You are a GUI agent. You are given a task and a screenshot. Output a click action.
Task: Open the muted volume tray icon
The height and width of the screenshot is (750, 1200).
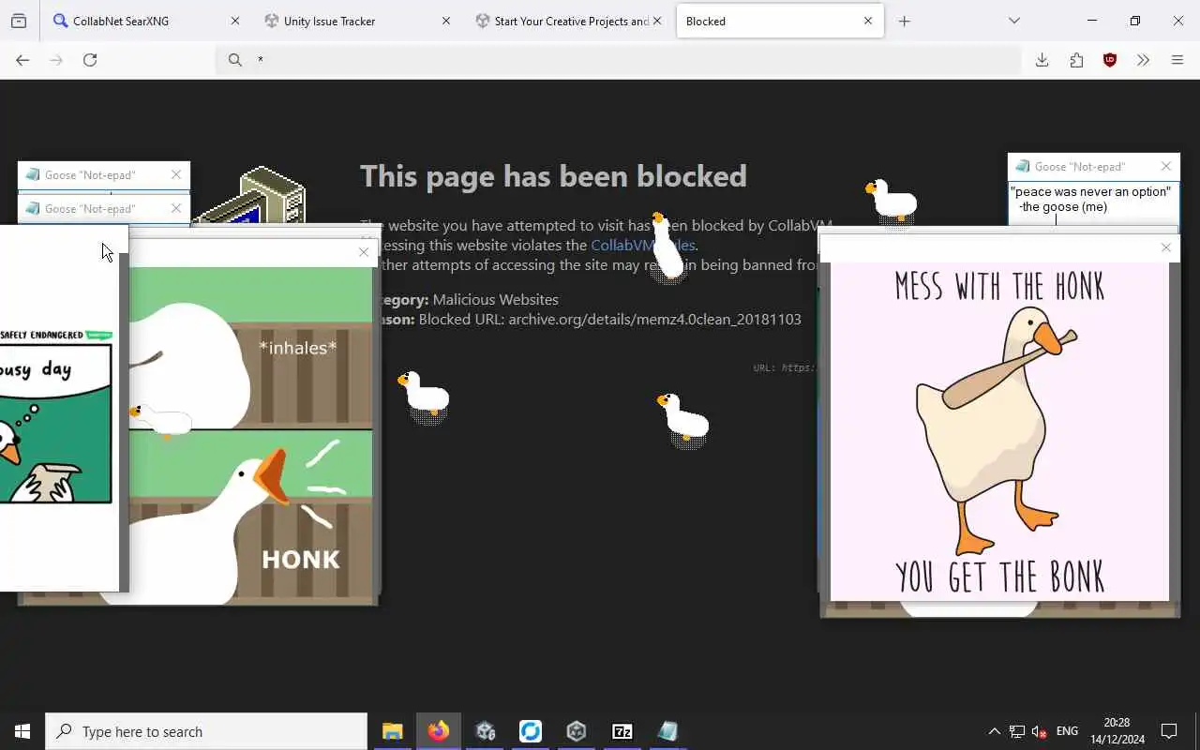(x=1040, y=731)
